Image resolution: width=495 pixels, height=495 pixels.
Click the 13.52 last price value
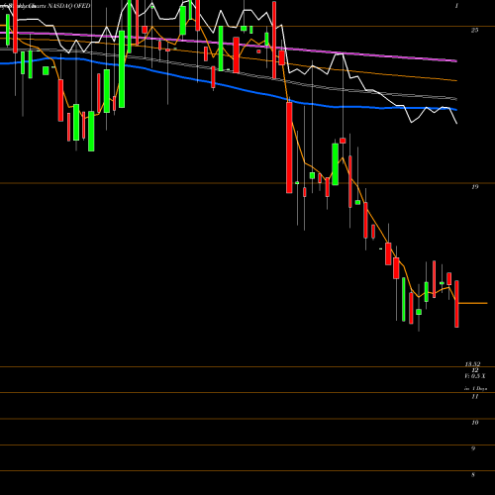[x=472, y=364]
